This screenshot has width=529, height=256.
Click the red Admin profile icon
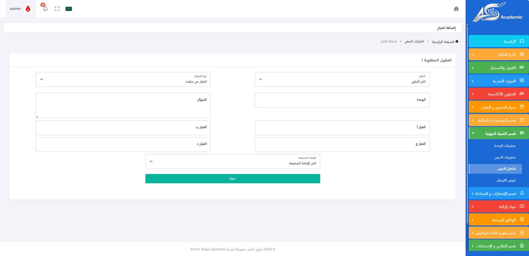click(27, 9)
